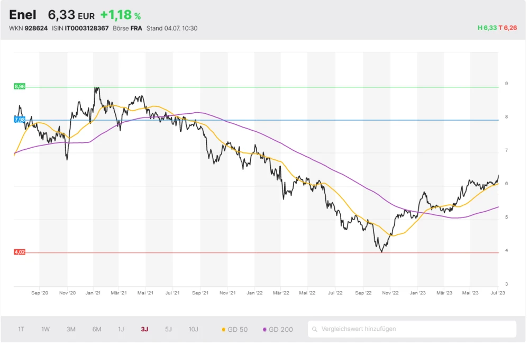Image resolution: width=529 pixels, height=344 pixels.
Task: Open the 5J chart period
Action: click(168, 329)
